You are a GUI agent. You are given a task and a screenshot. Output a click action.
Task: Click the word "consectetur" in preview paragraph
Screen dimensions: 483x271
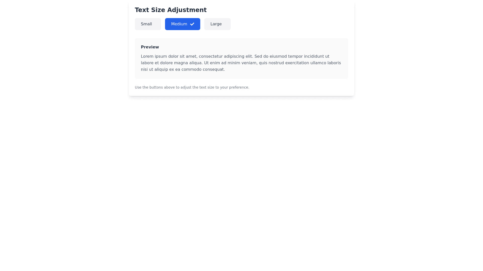[x=211, y=56]
